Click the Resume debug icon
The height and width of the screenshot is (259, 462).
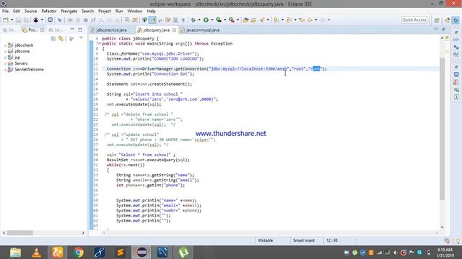[70, 20]
